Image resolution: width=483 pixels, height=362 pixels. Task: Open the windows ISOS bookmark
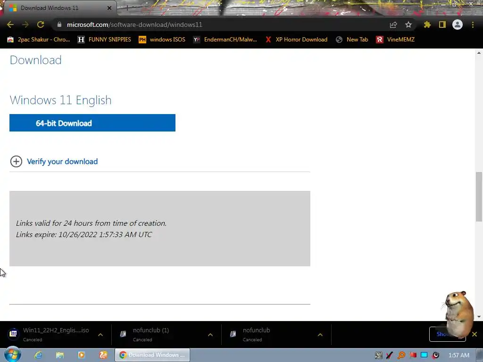(162, 40)
